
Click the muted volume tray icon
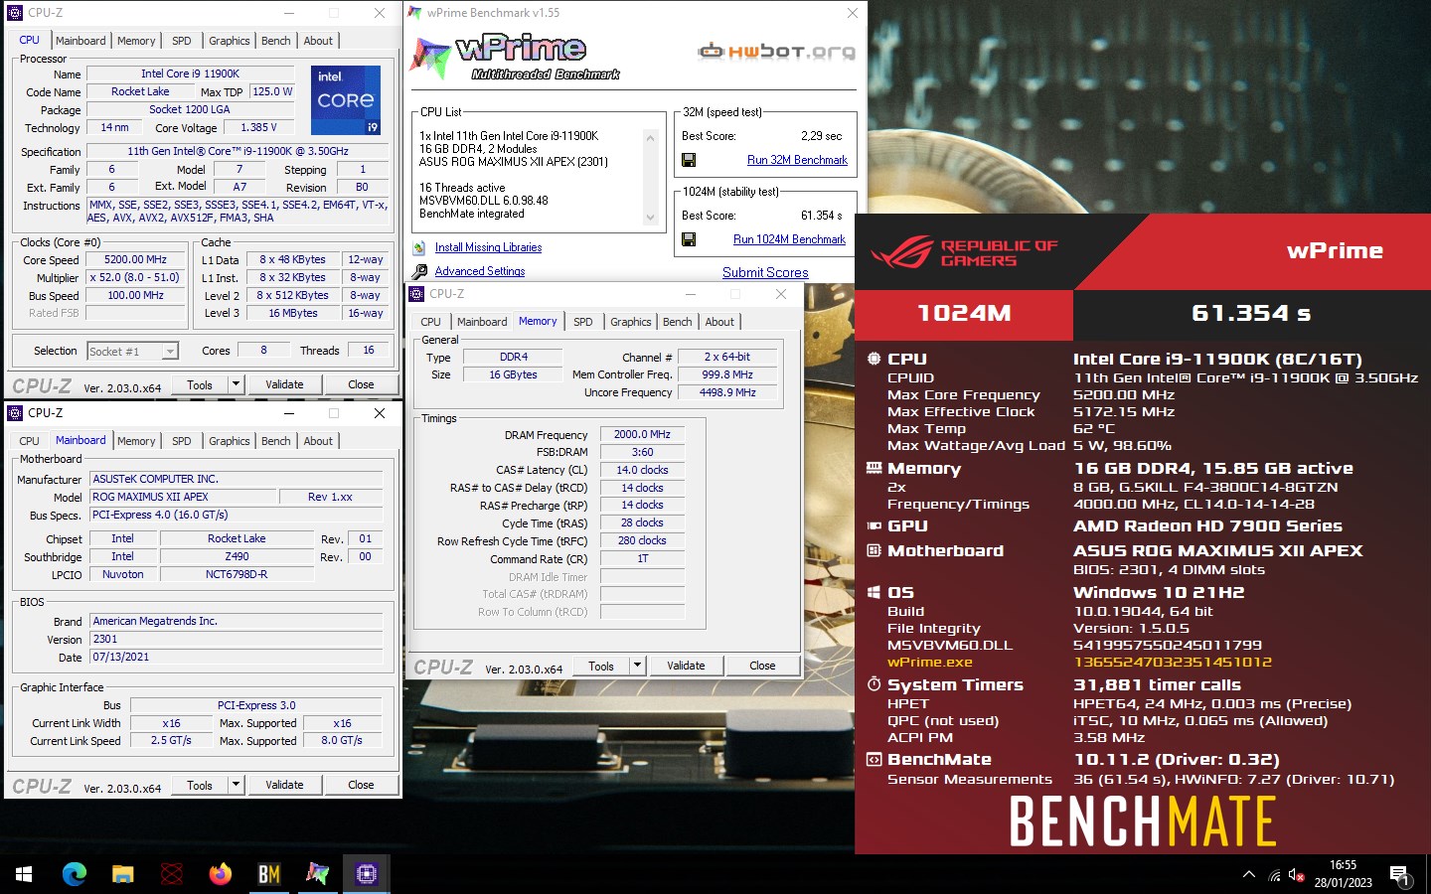[1297, 875]
